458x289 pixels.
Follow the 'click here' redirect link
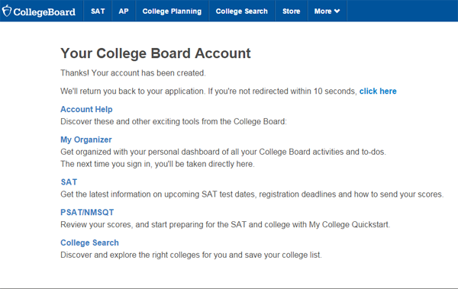click(x=378, y=91)
